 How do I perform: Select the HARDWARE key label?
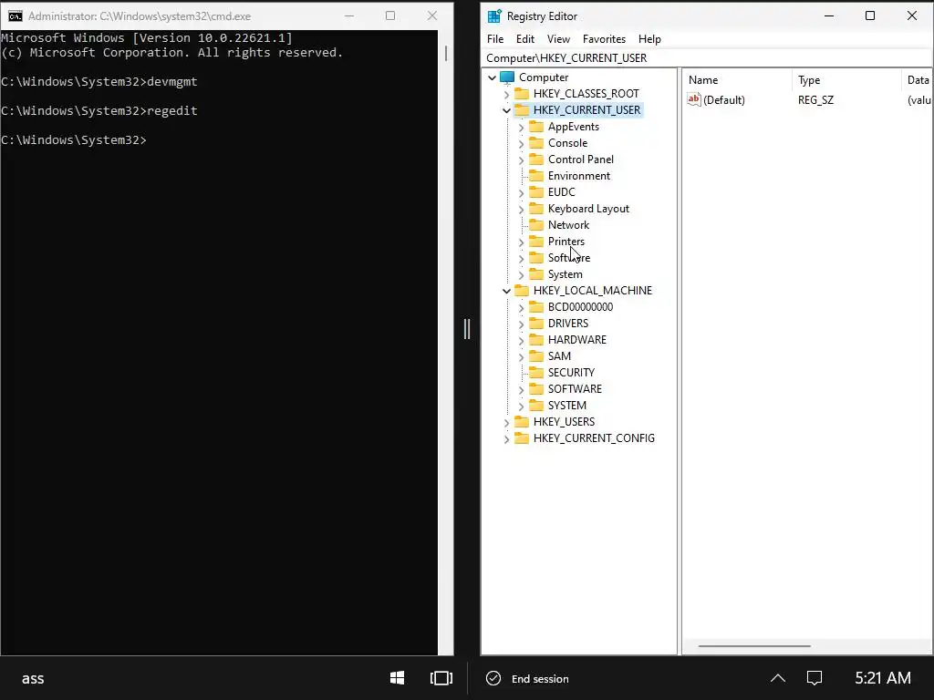(x=577, y=340)
